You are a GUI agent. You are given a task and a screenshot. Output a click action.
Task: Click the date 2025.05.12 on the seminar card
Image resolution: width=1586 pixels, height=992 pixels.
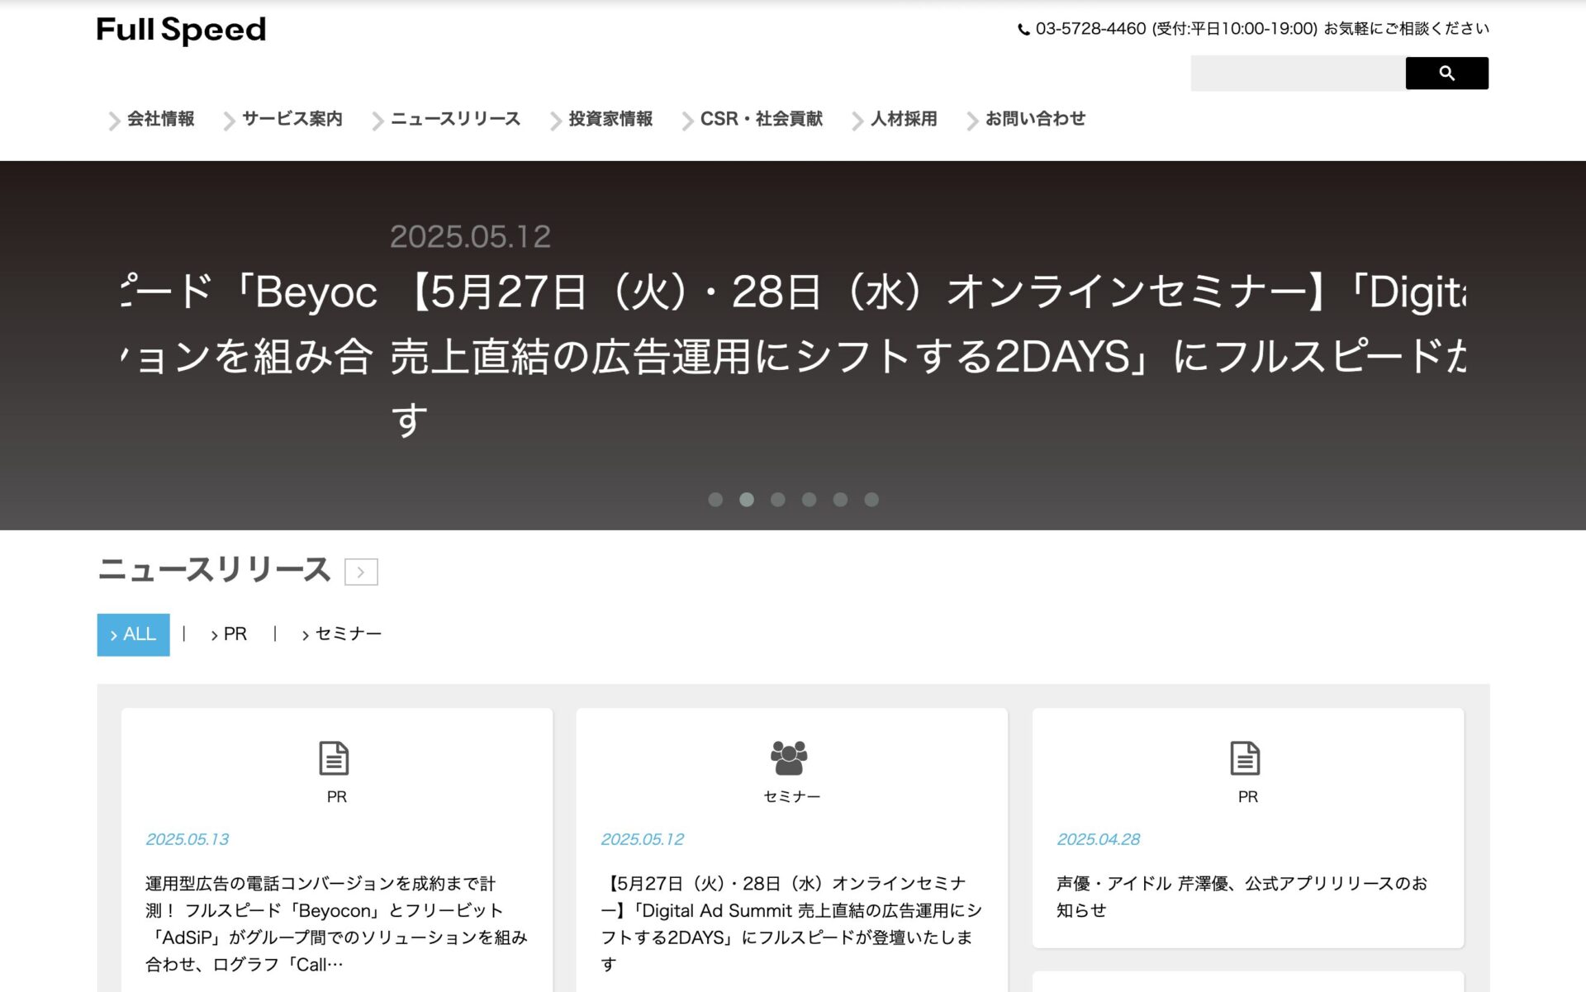point(643,839)
